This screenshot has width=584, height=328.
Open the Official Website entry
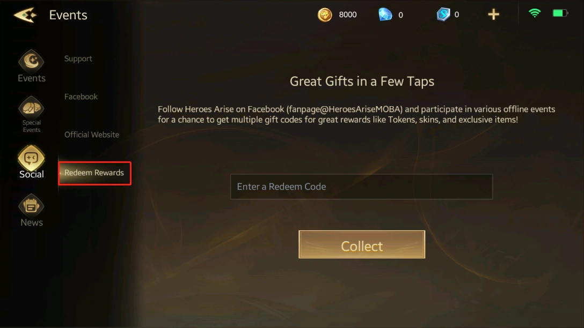coord(92,135)
